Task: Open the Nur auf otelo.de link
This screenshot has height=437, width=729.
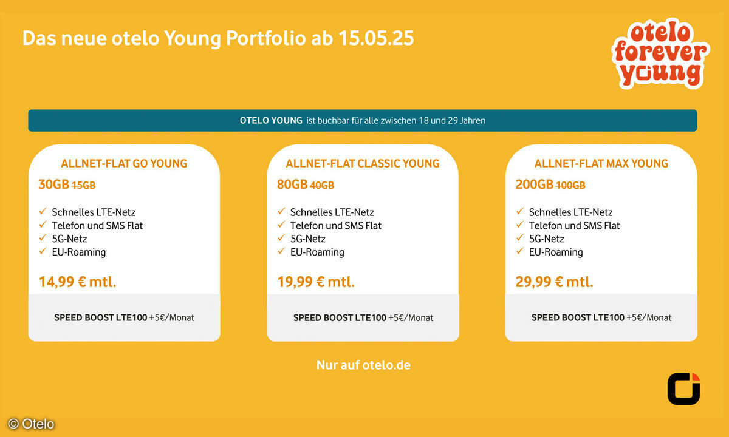Action: click(363, 365)
